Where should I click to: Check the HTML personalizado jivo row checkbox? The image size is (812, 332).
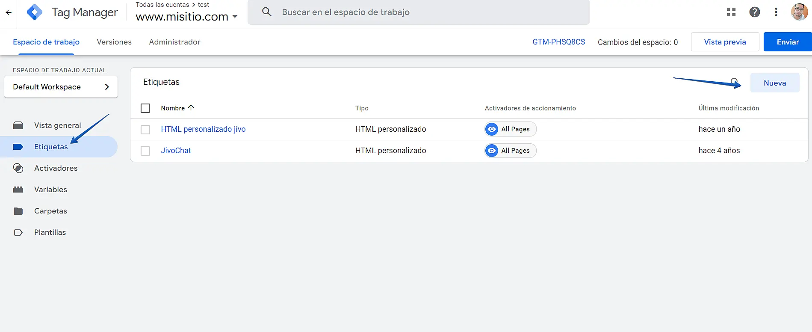[145, 129]
